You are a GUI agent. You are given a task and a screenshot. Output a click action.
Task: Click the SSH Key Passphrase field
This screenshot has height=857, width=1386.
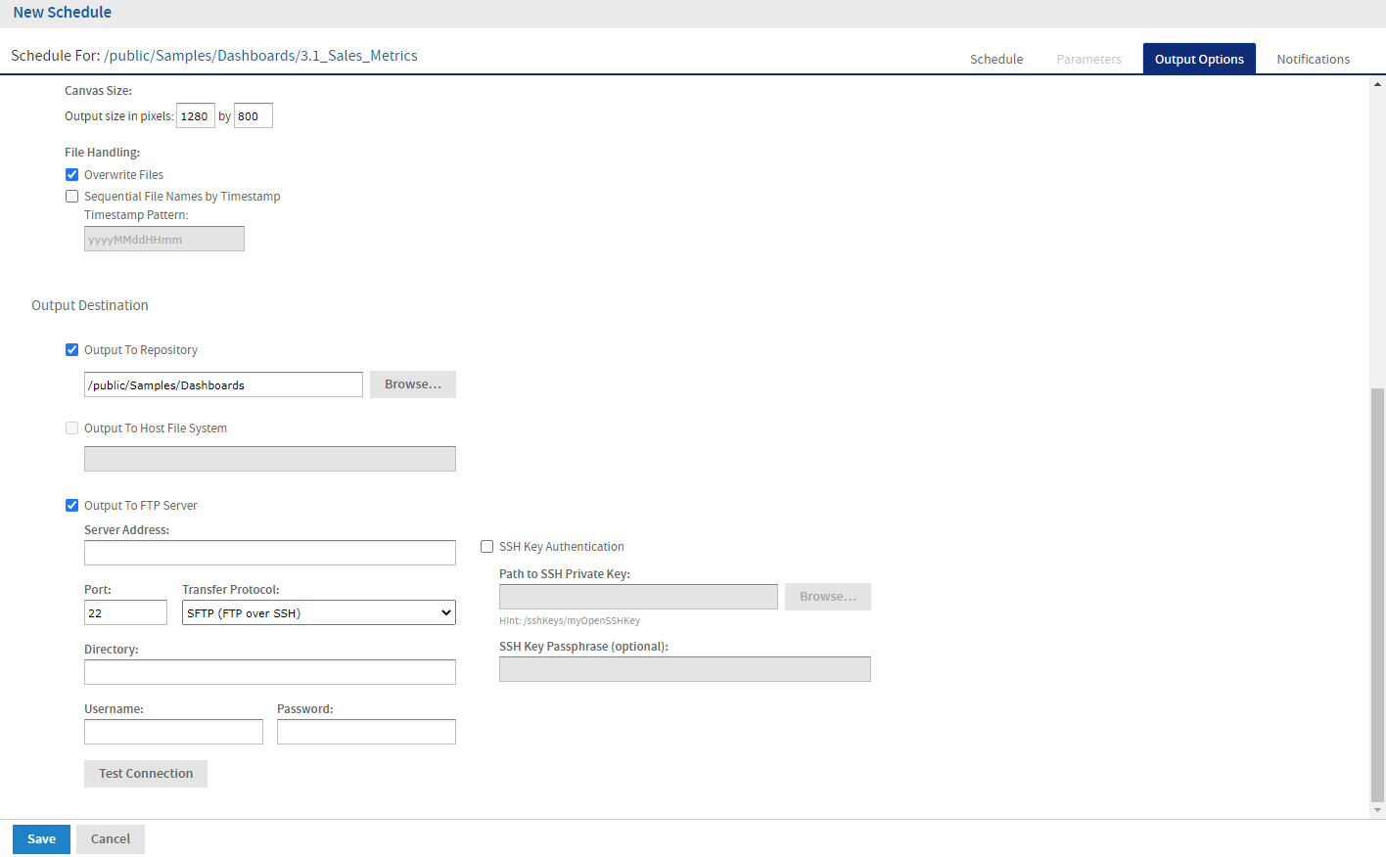685,669
